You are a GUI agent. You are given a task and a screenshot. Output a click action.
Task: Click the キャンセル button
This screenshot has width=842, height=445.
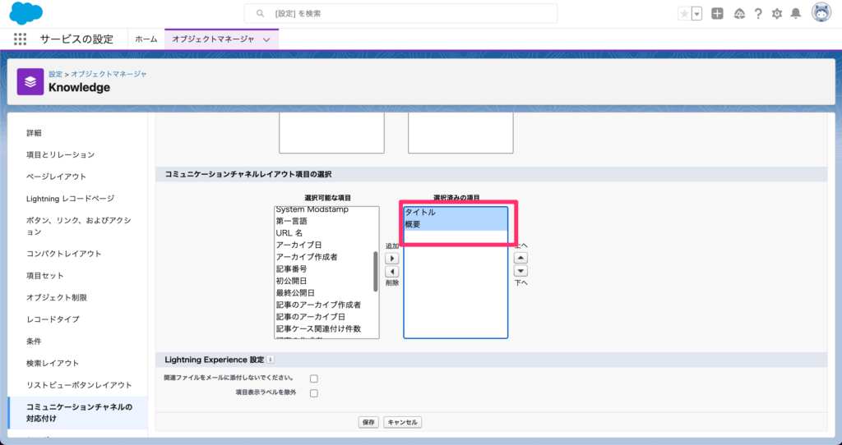pyautogui.click(x=403, y=422)
